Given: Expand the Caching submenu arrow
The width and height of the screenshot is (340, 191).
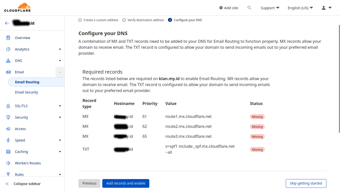Looking at the screenshot, I should coord(60,152).
